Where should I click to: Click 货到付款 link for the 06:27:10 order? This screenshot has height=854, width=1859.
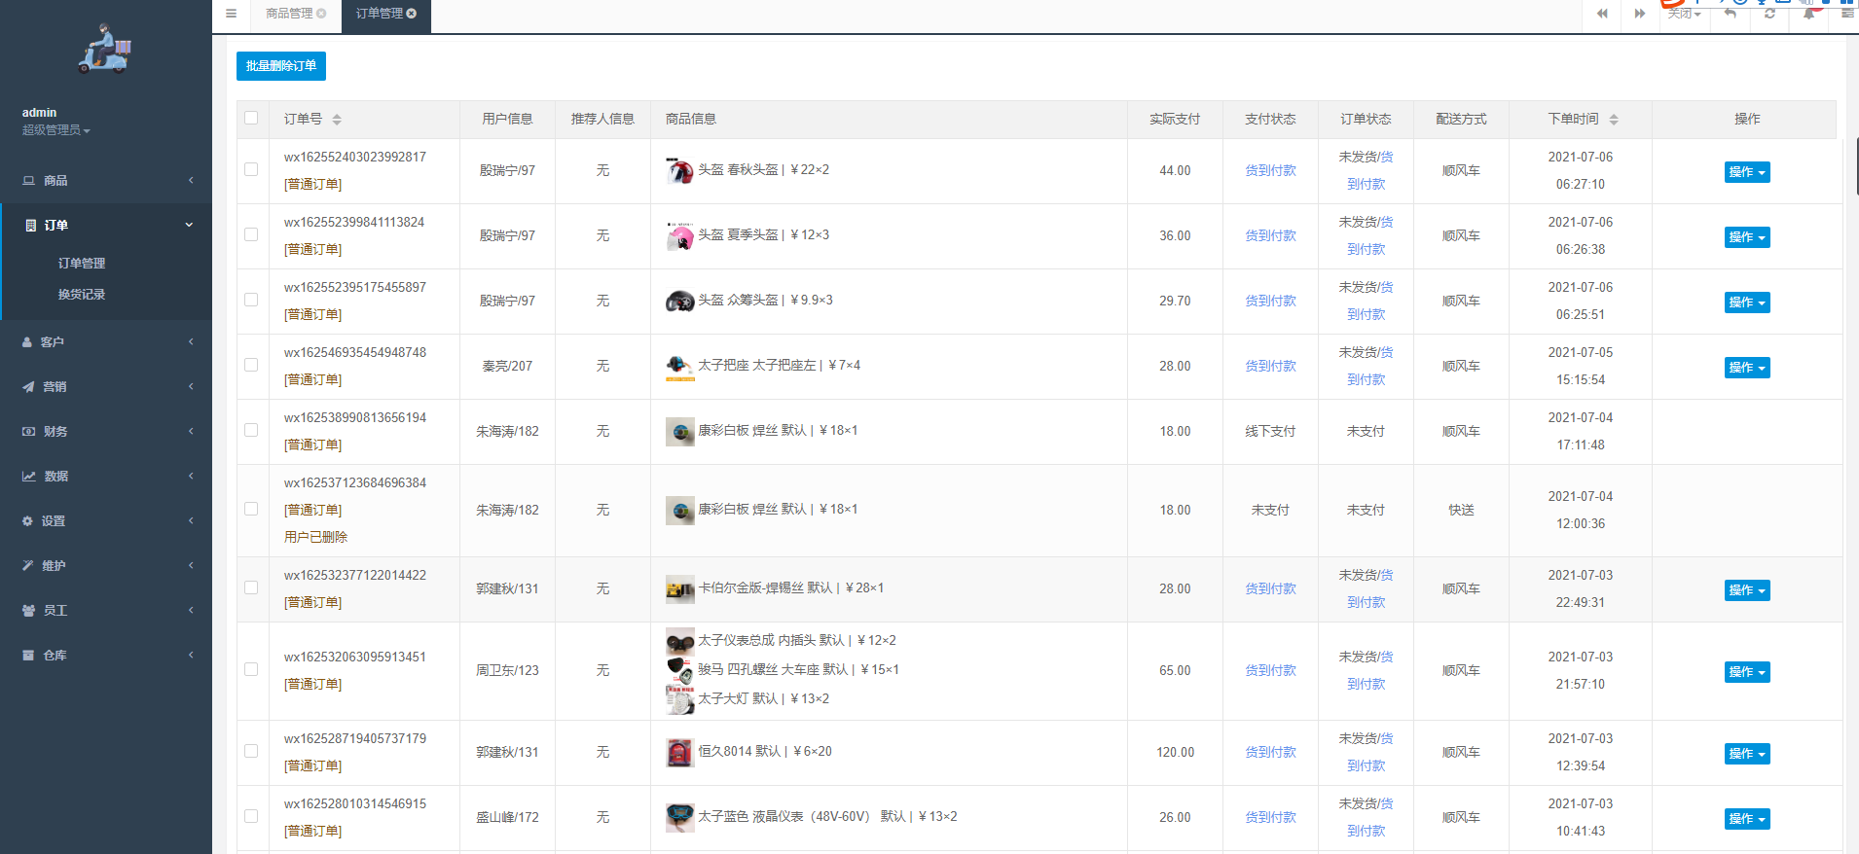pyautogui.click(x=1270, y=170)
